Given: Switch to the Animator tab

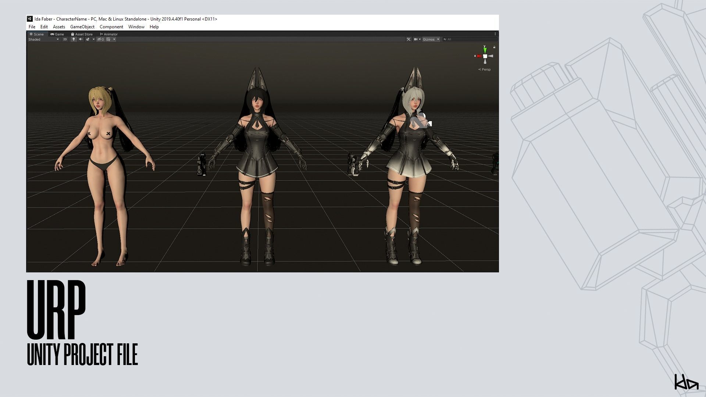Looking at the screenshot, I should click(x=109, y=34).
